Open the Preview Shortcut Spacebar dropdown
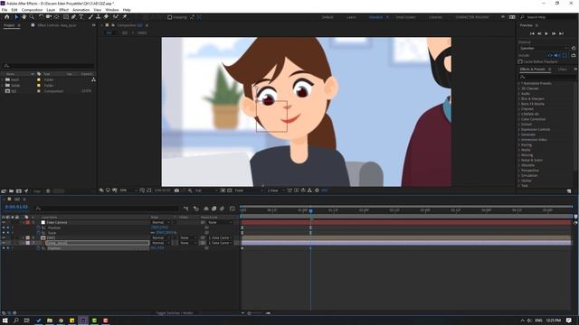The image size is (579, 325). click(x=544, y=48)
